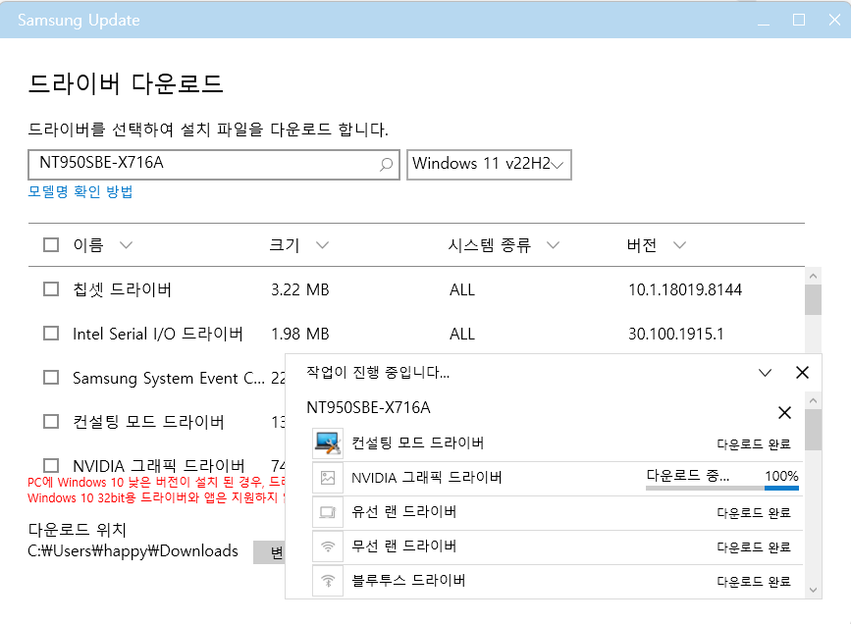Click the 컨설팅 모드 드라이버 icon in progress panel

328,443
